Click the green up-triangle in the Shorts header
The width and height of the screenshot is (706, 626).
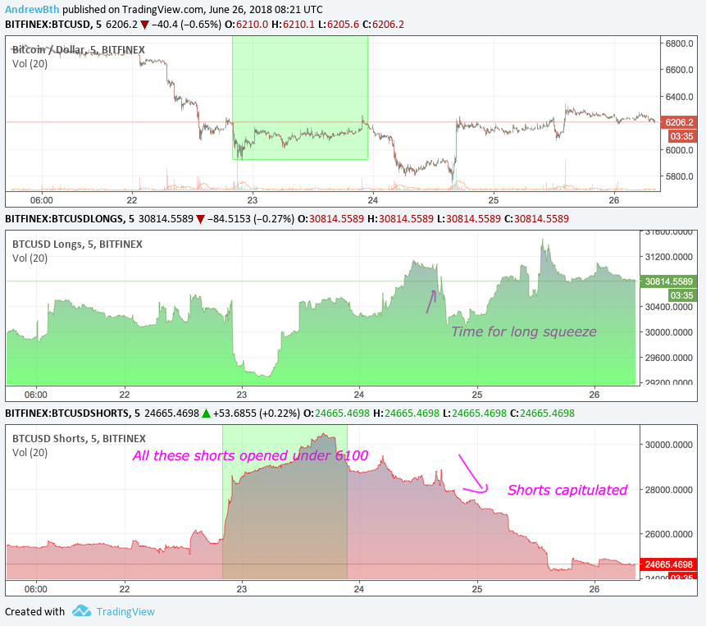pyautogui.click(x=206, y=413)
